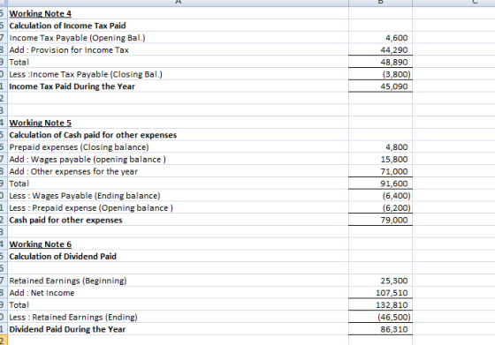Select 'Calculation of Cash paid for other expenses'
This screenshot has width=495, height=345.
[x=178, y=135]
